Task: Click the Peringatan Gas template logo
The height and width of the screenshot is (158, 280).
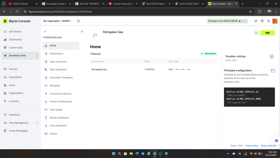Action: (95, 35)
